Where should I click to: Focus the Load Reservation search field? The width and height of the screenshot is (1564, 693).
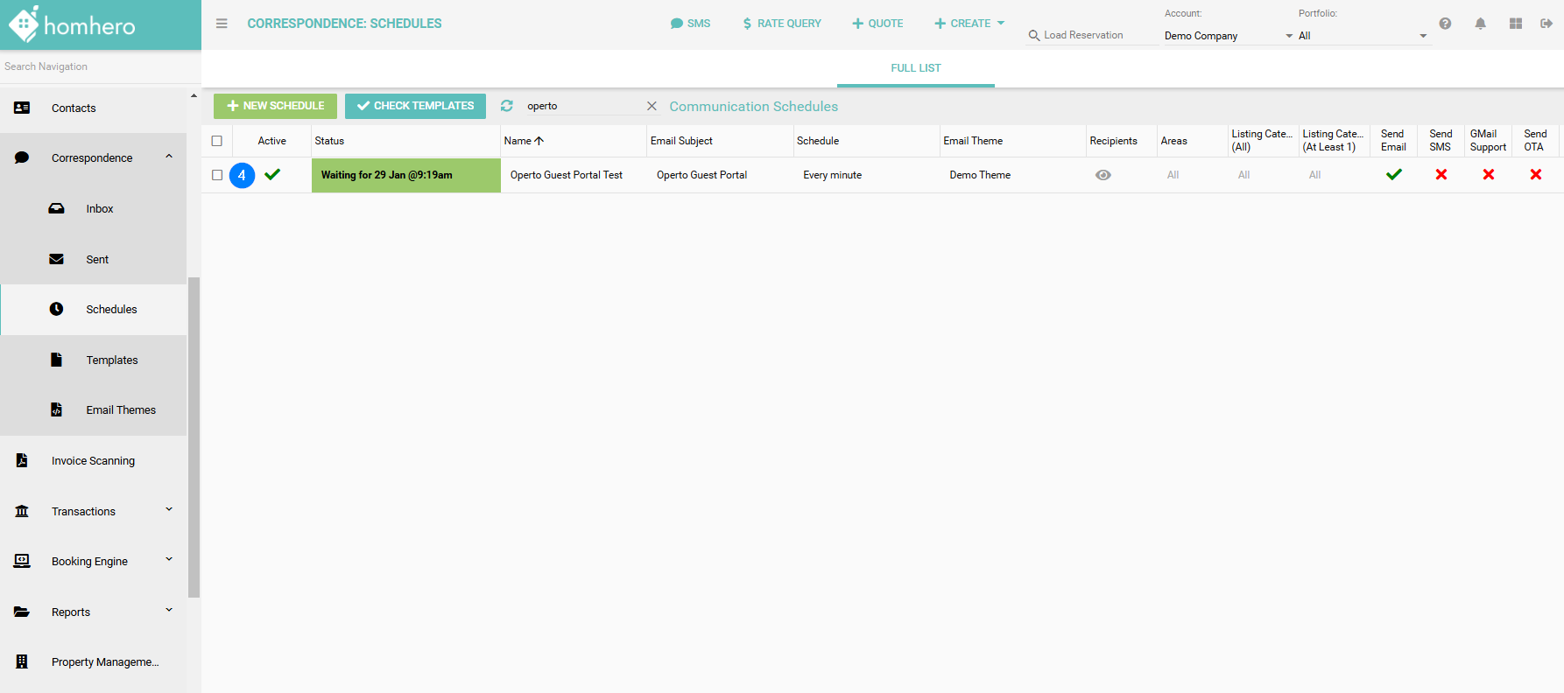click(1090, 35)
